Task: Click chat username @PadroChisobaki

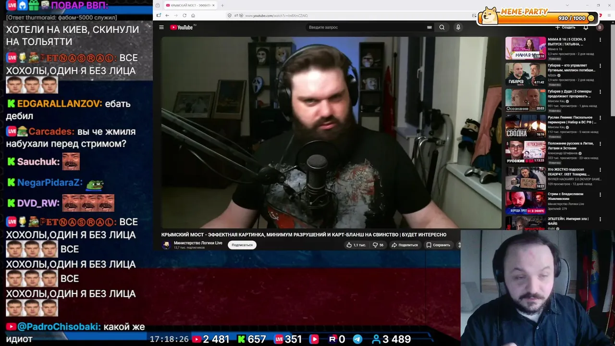Action: point(59,327)
